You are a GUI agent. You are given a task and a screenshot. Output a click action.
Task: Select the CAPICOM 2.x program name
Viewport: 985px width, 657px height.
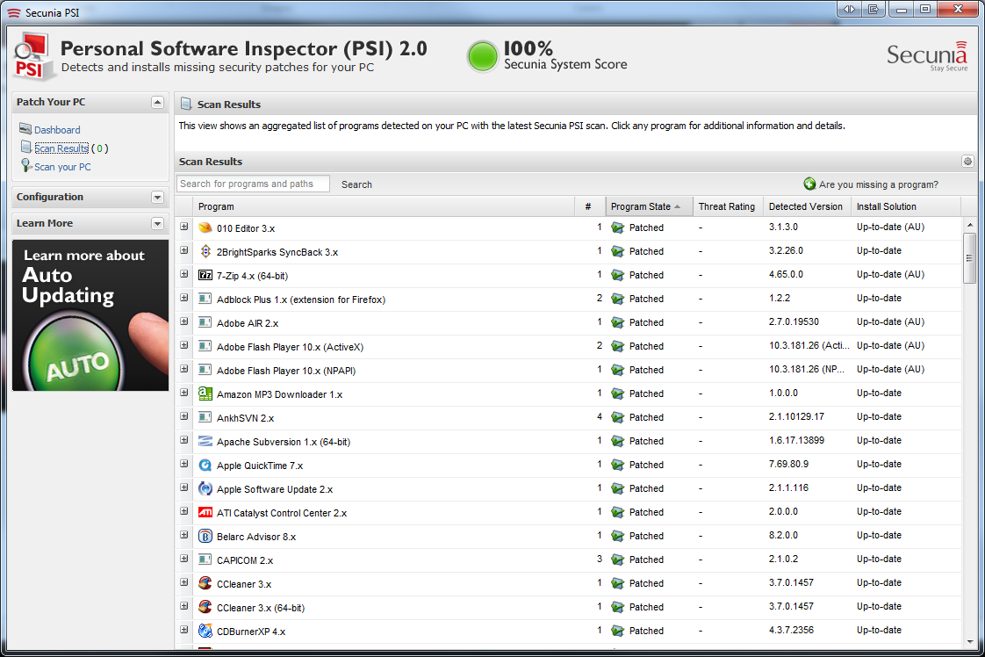[x=245, y=560]
